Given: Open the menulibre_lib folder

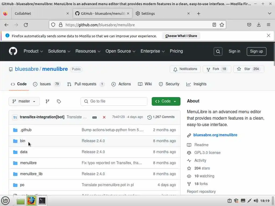Looking at the screenshot, I should (31, 174).
